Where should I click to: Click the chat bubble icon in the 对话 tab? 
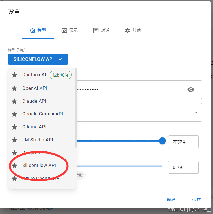96,31
